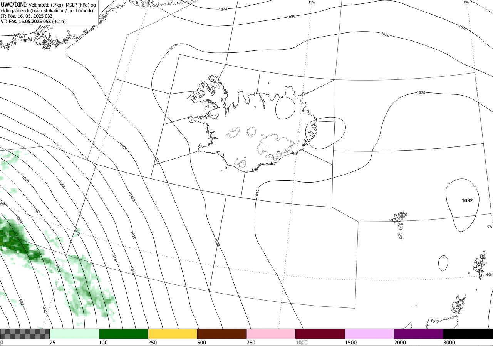Click the '500' legend scale value
This screenshot has width=493, height=346.
click(202, 343)
